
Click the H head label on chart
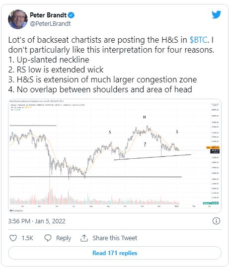coord(145,117)
